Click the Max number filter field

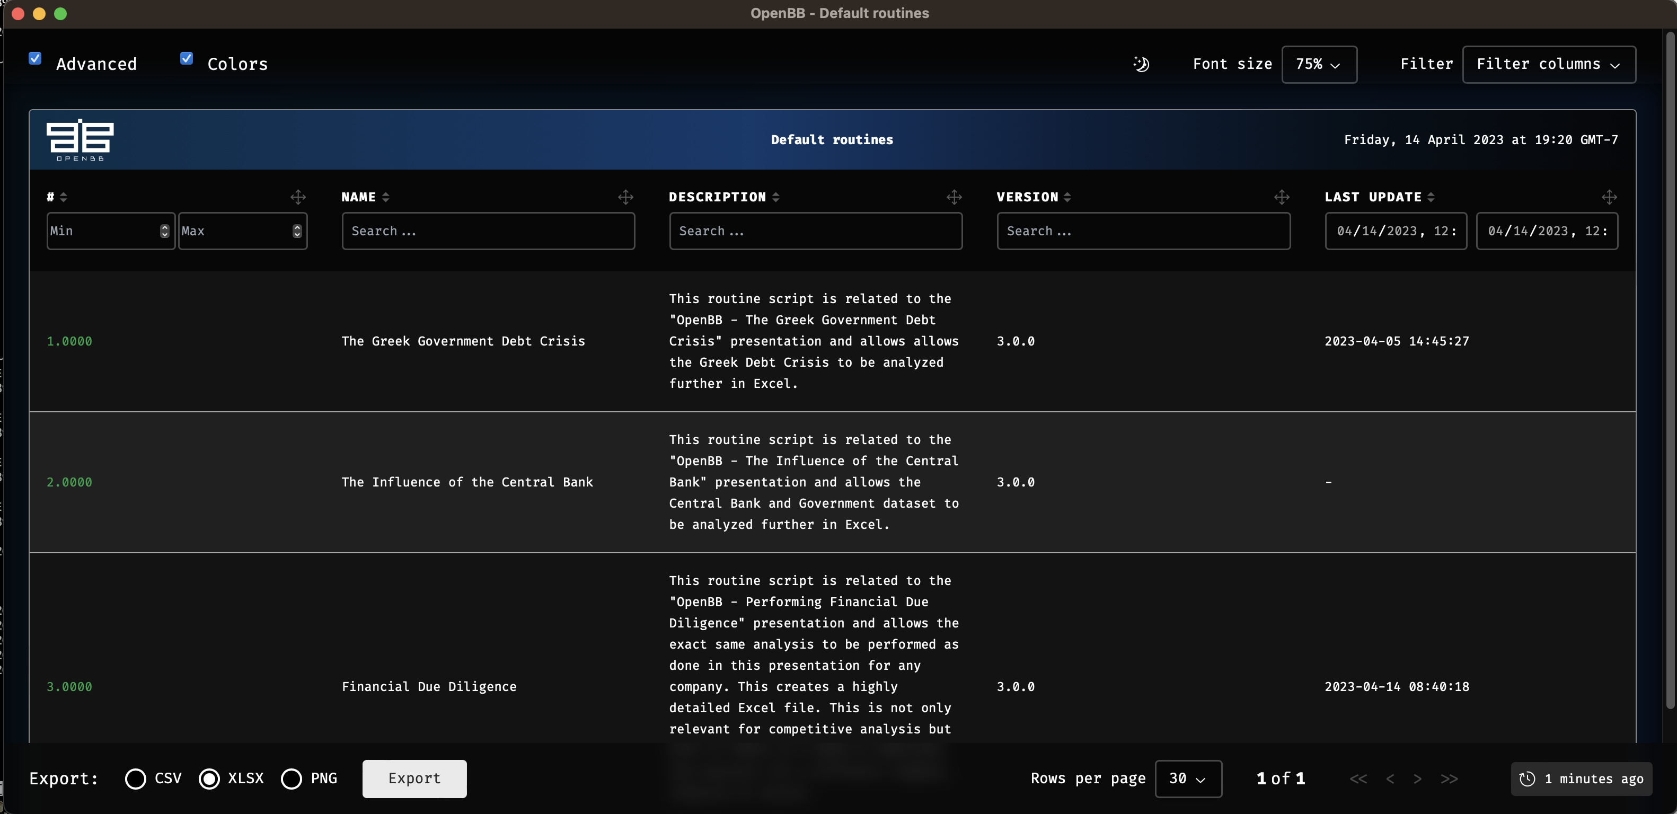tap(243, 231)
